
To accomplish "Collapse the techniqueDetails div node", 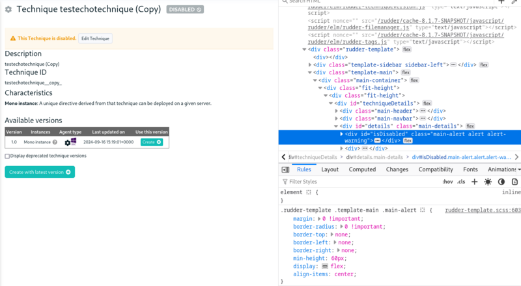I will point(331,104).
